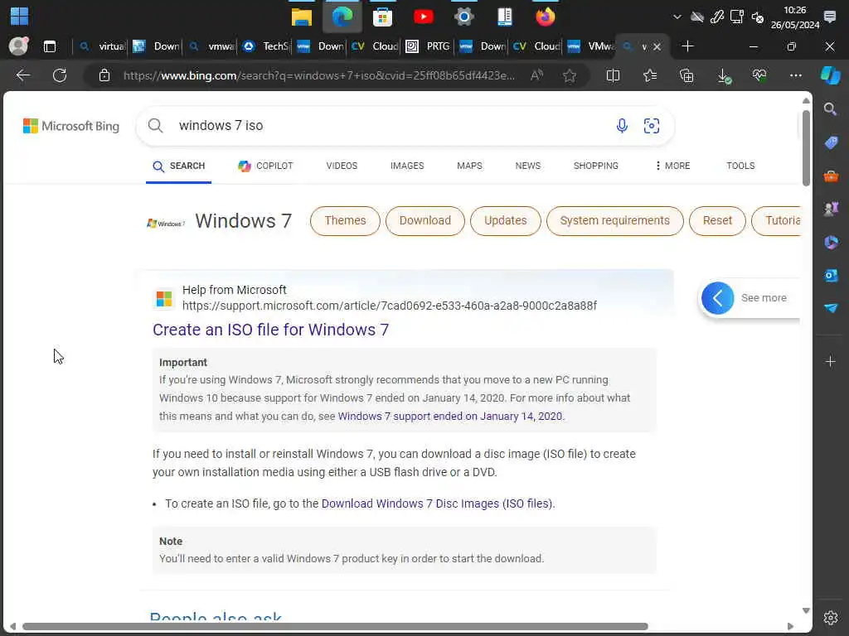Open sidebar settings gear
Image resolution: width=849 pixels, height=636 pixels.
(x=831, y=618)
